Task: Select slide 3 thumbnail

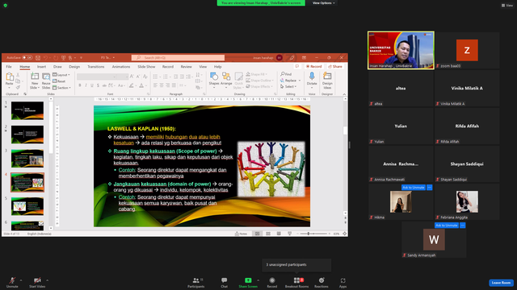Action: tap(27, 159)
